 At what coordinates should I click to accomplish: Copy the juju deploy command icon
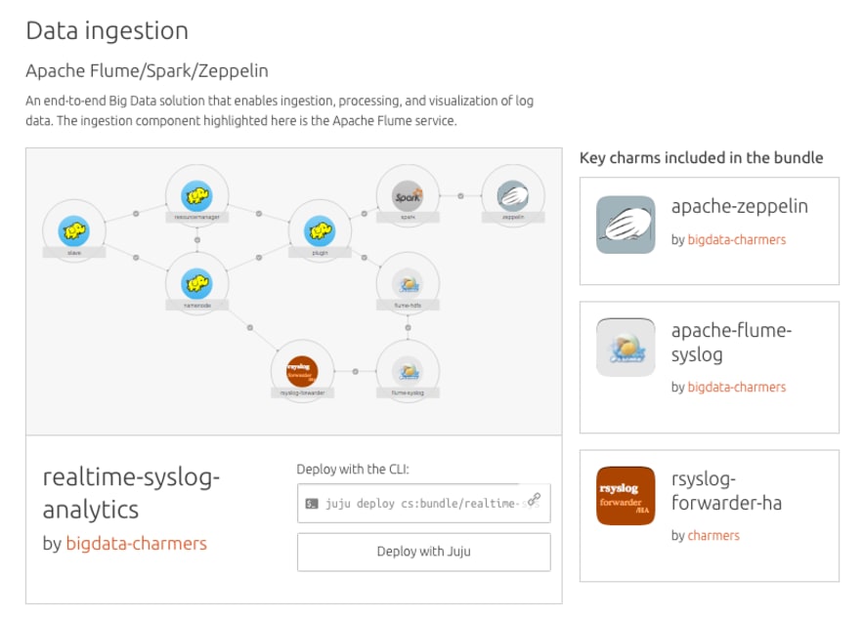click(x=534, y=502)
